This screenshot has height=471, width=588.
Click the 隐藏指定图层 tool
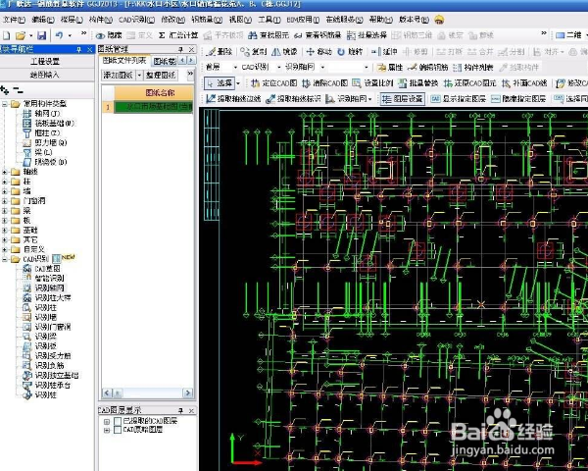click(x=518, y=99)
